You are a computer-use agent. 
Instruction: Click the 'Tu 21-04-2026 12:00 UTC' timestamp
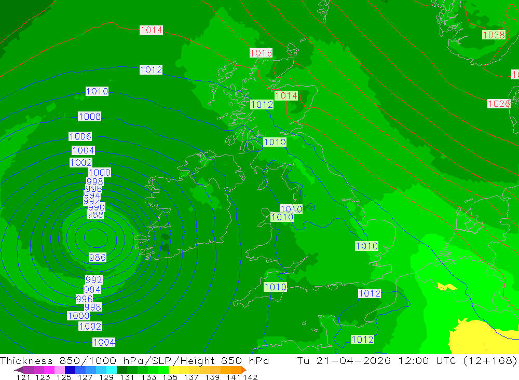(x=377, y=360)
